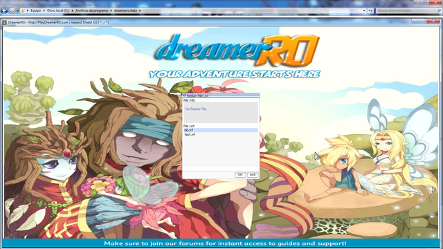Open the Explorer recent locations dropdown arrow
The image size is (443, 249).
point(17,11)
